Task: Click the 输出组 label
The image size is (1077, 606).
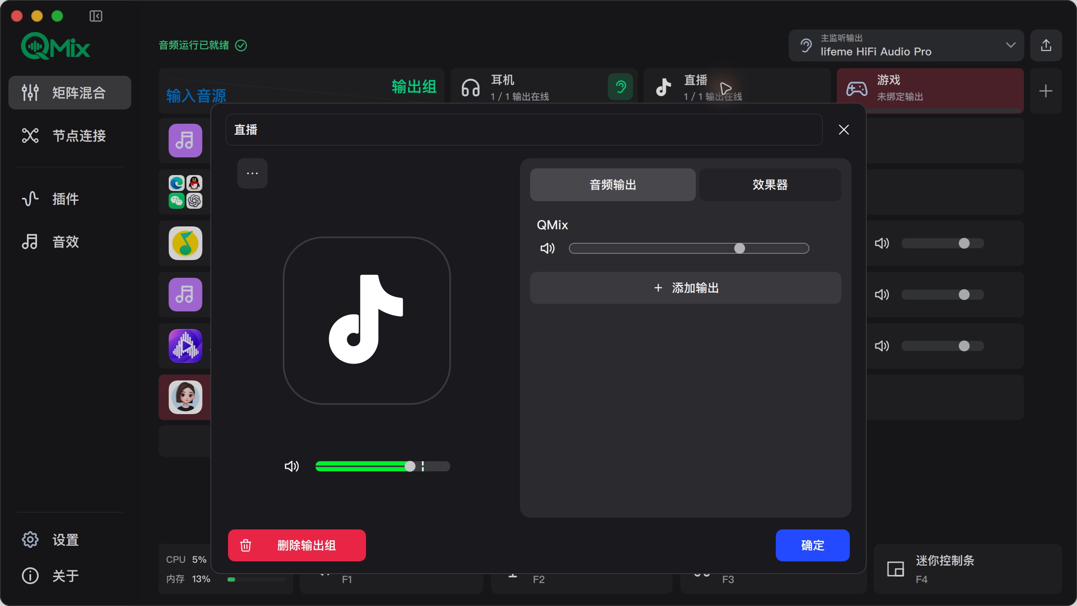Action: point(414,87)
